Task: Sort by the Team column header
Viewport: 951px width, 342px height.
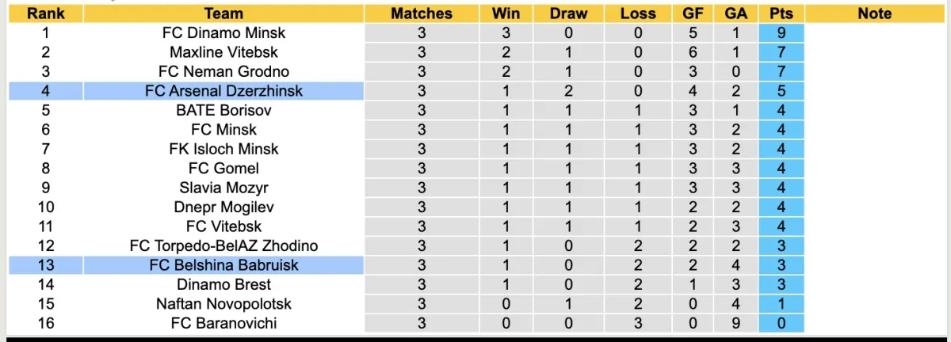Action: 223,13
